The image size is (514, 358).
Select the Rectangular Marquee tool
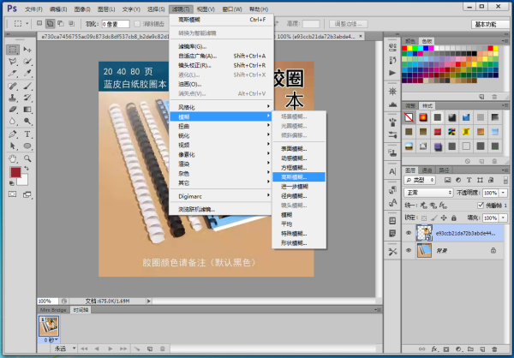point(13,51)
